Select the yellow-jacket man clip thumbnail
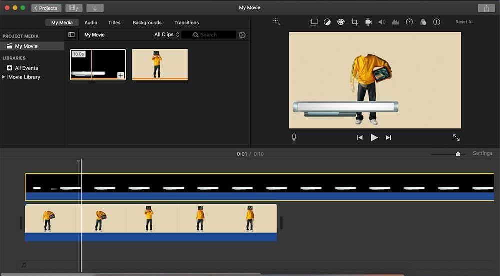This screenshot has height=276, width=500. (160, 64)
